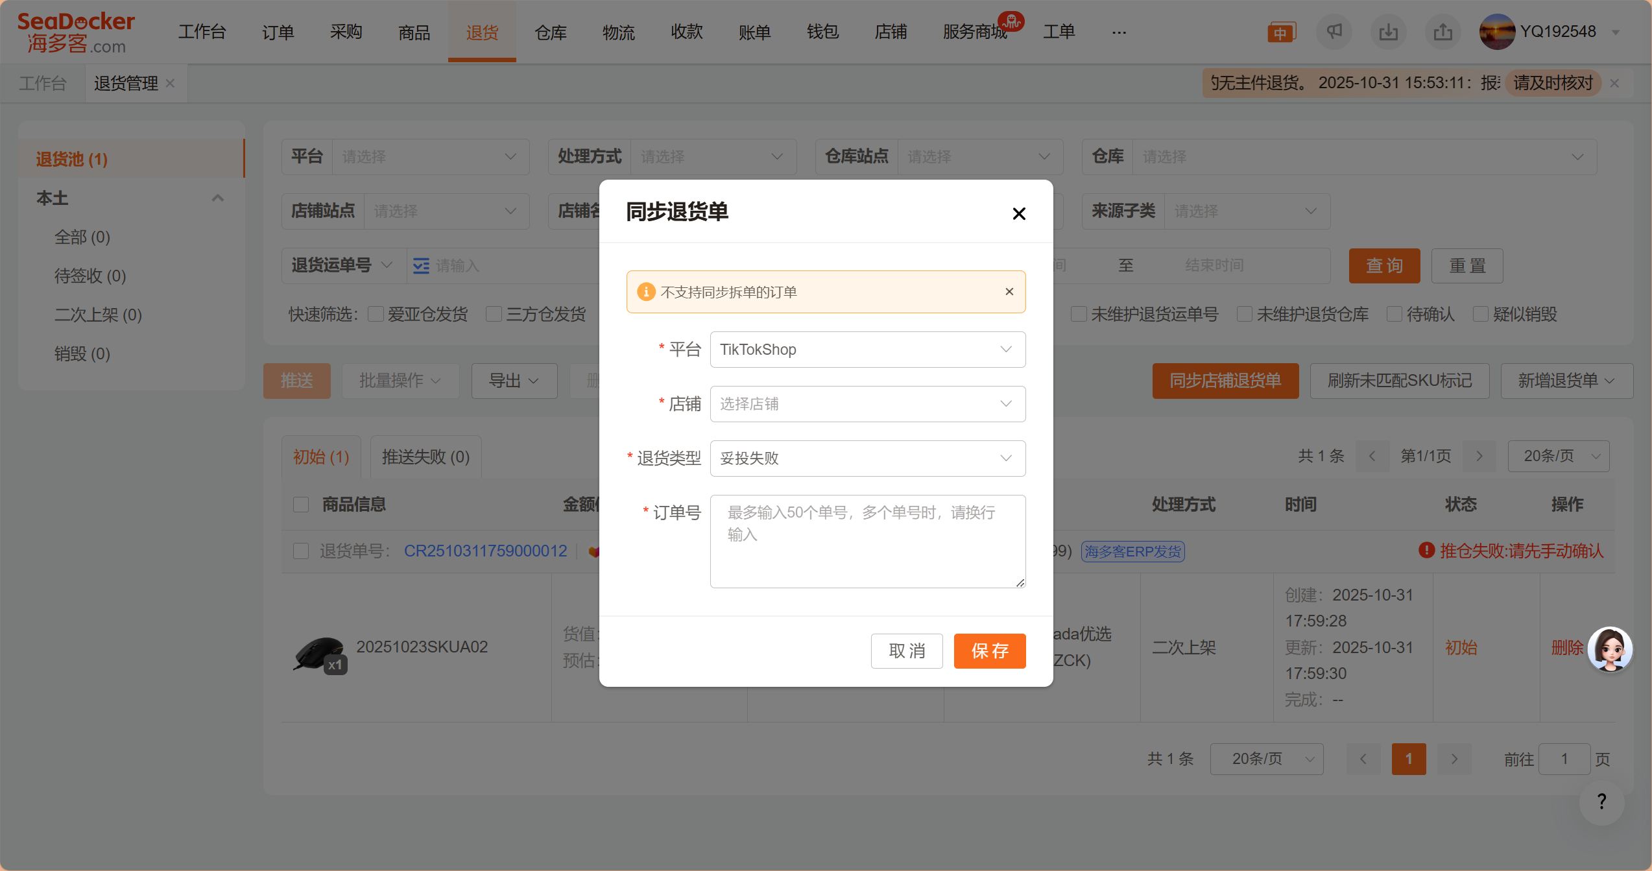Click the download tray icon in header
1652x871 pixels.
[1388, 32]
